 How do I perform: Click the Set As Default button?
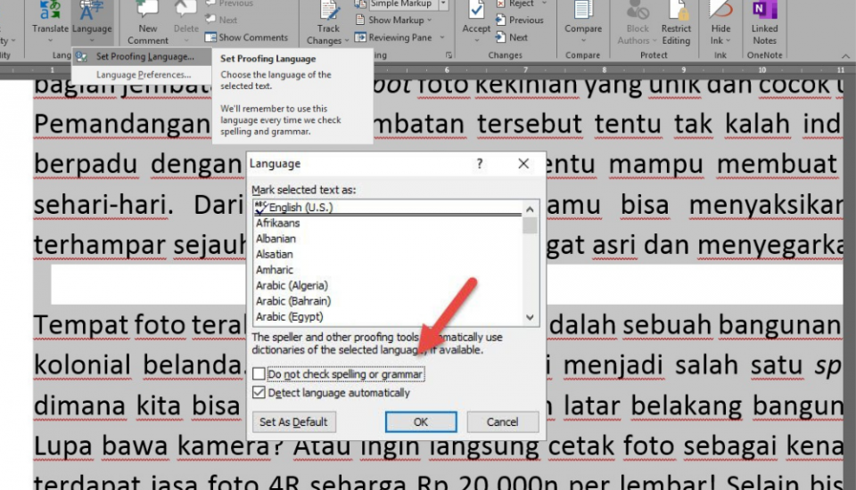(x=293, y=421)
